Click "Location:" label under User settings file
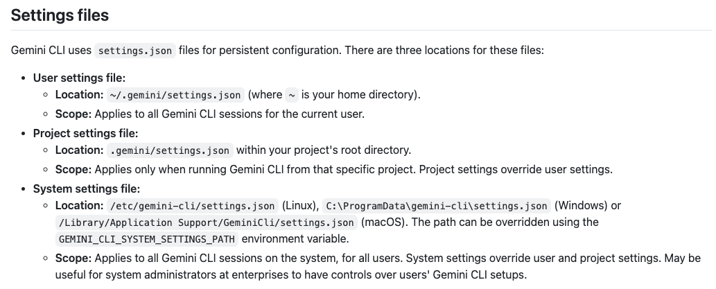 (x=79, y=94)
